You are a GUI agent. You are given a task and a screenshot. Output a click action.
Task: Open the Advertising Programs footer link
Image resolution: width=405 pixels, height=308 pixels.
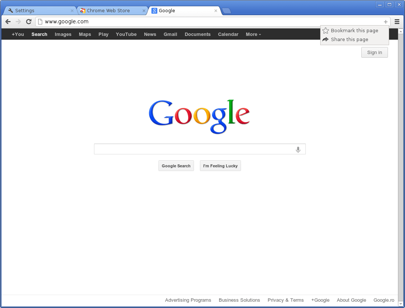pyautogui.click(x=188, y=300)
